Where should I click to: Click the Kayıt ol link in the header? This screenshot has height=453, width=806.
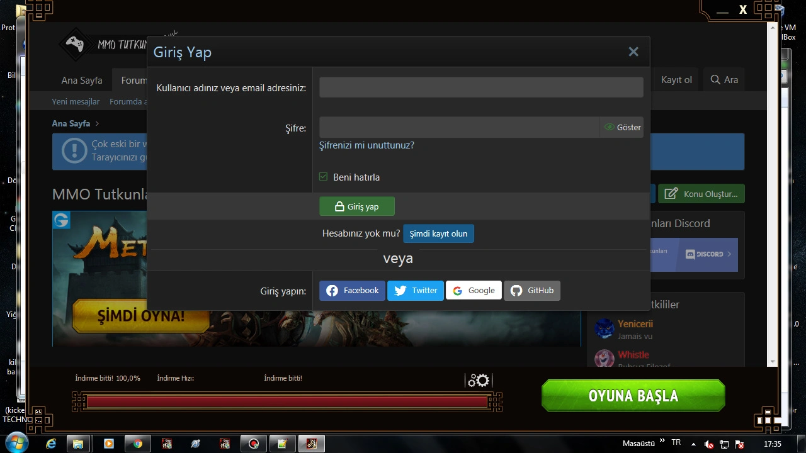[676, 80]
